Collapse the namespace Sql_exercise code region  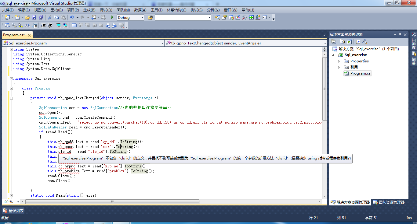point(11,79)
